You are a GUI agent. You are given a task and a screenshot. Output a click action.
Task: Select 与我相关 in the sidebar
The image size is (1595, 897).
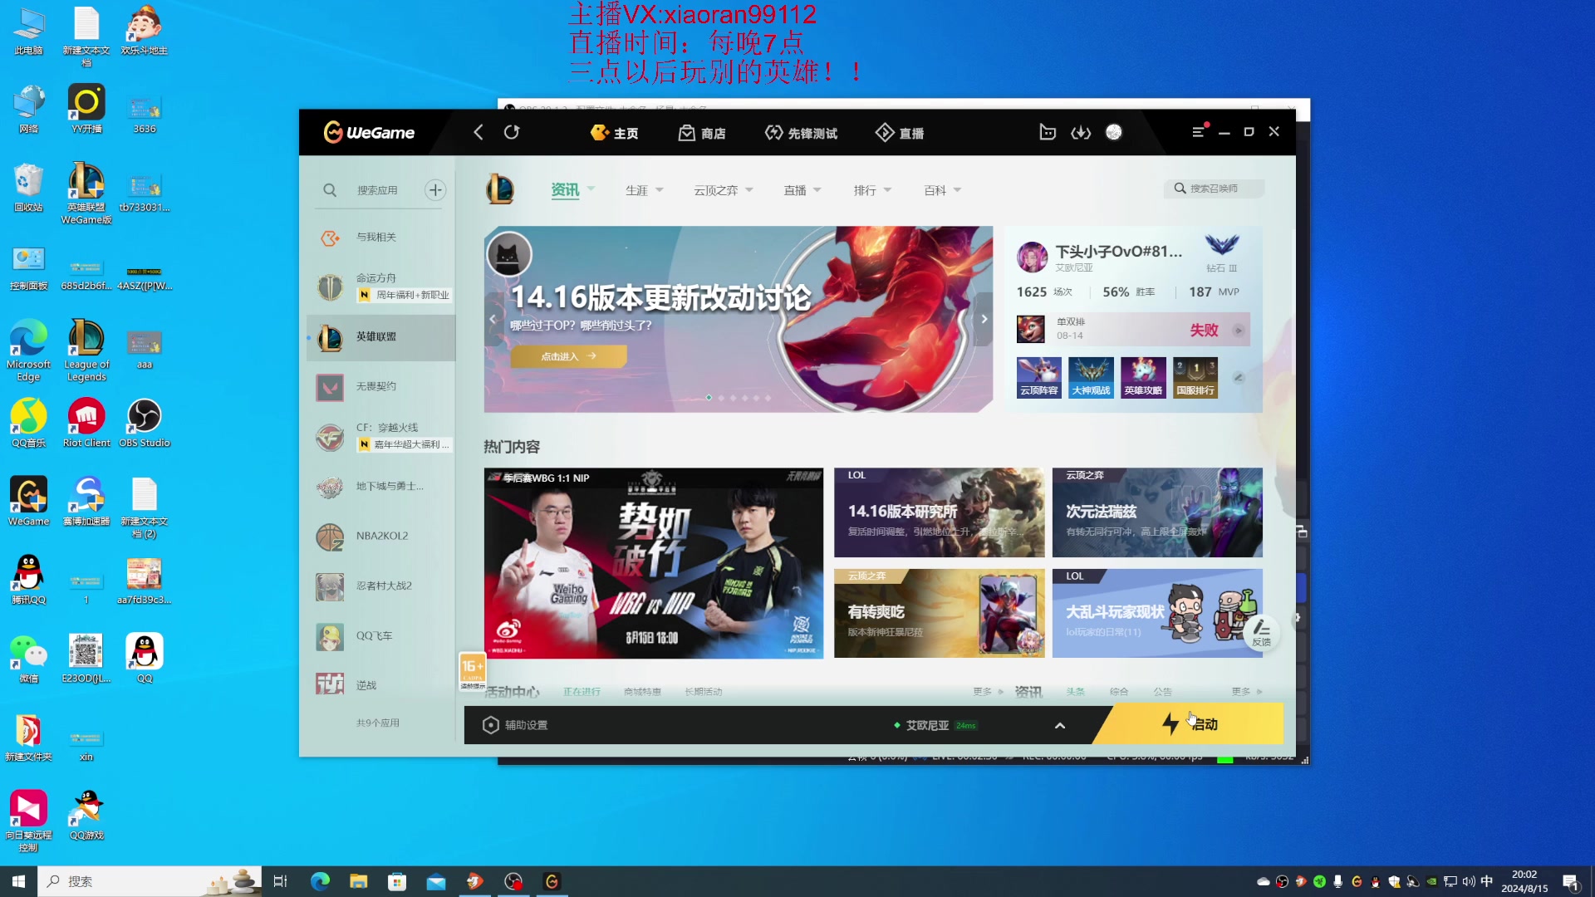point(380,238)
